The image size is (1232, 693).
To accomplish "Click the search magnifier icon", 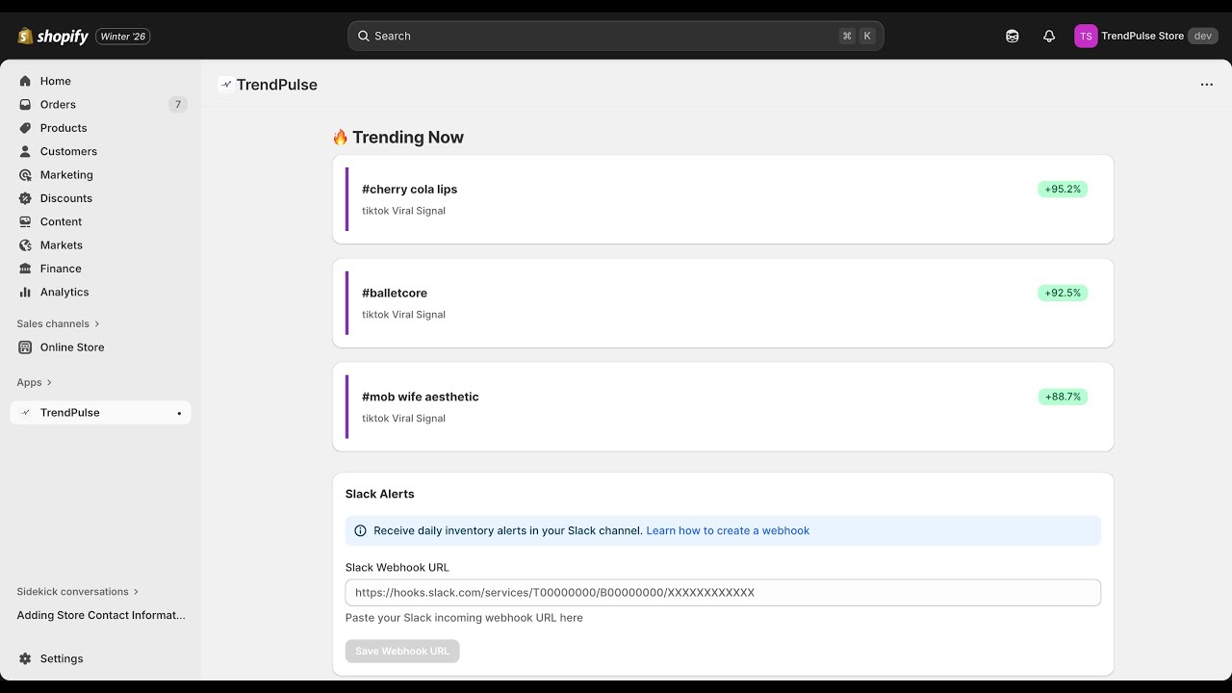I will coord(364,36).
